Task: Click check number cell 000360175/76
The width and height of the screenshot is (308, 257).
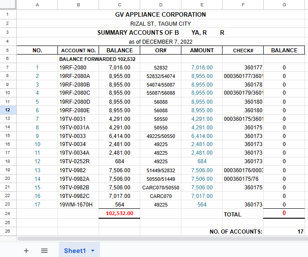Action: click(243, 179)
